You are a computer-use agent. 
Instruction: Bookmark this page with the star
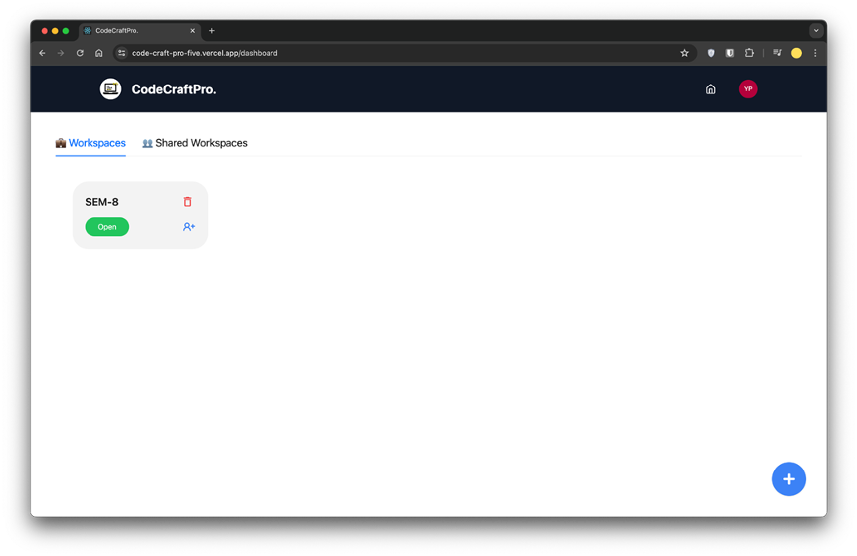[684, 53]
